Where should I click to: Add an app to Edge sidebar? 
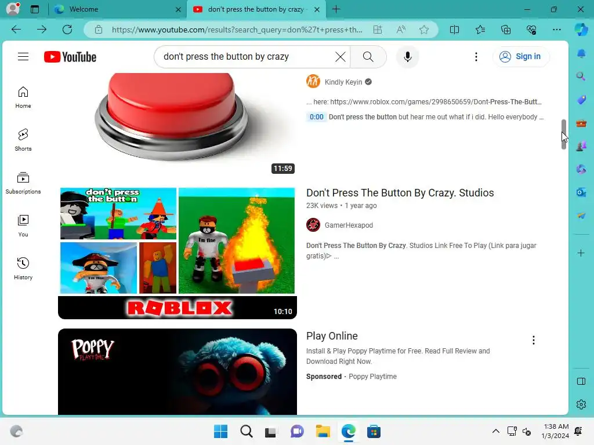click(581, 253)
